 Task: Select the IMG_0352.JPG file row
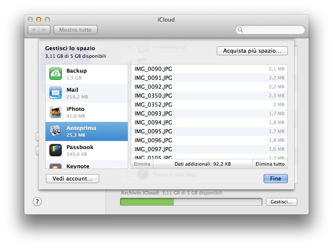point(209,104)
